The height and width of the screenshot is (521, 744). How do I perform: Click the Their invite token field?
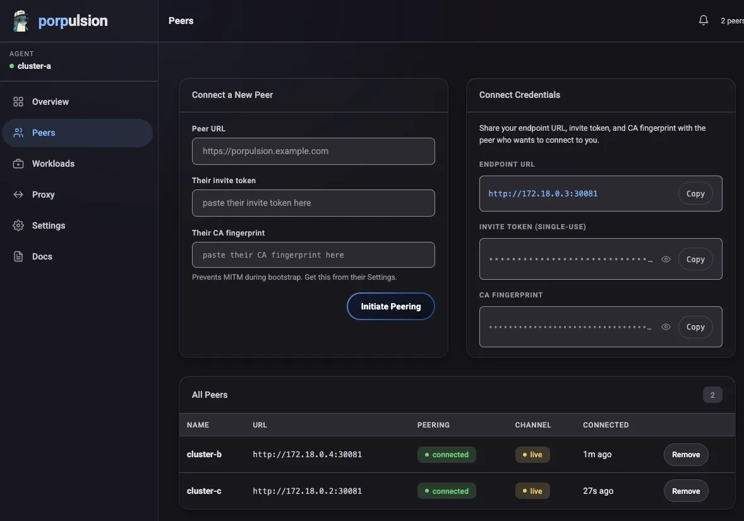(313, 203)
